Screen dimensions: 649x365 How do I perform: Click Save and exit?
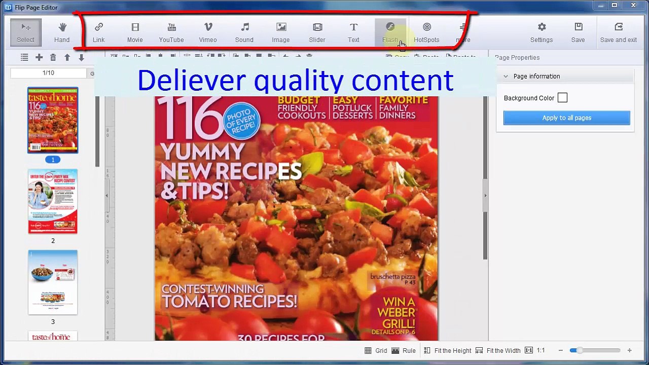pyautogui.click(x=619, y=32)
